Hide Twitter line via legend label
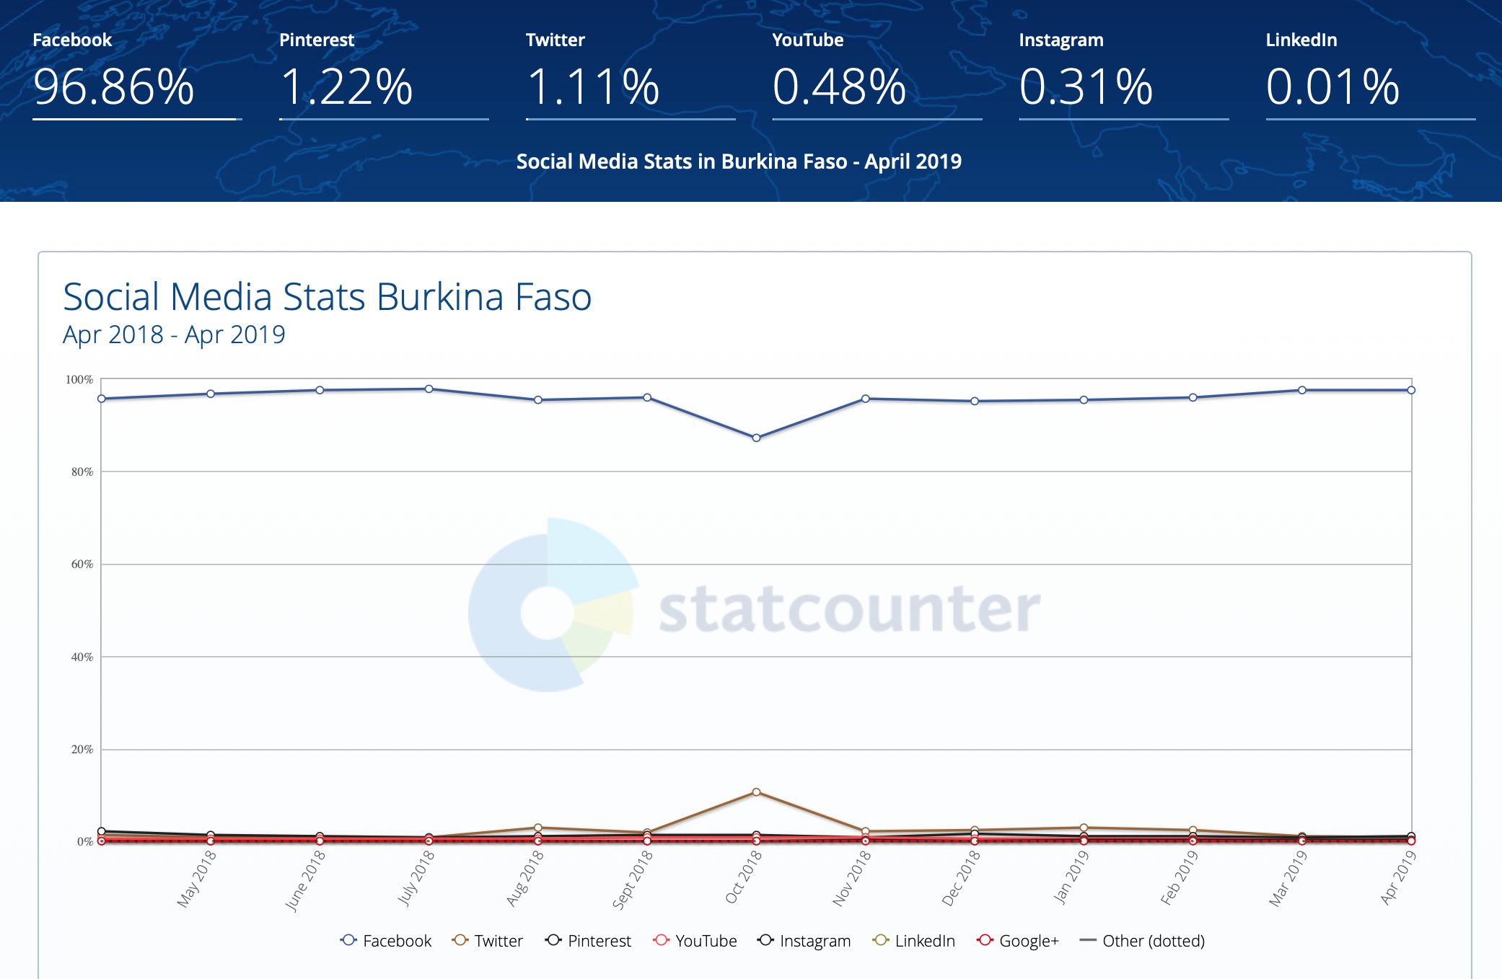This screenshot has width=1502, height=979. (499, 941)
